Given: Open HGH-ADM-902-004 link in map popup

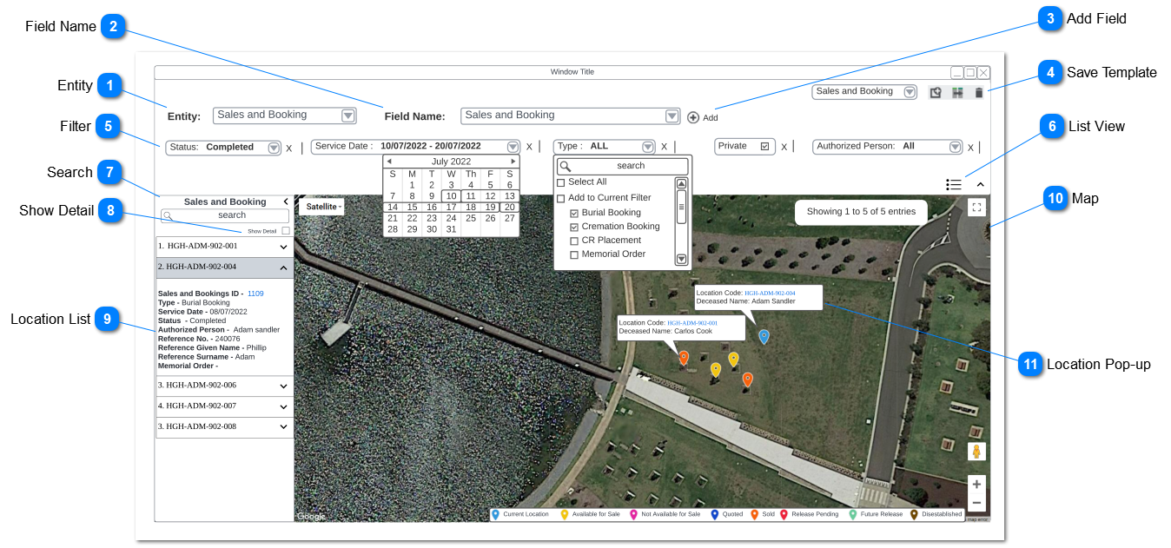Looking at the screenshot, I should (770, 294).
